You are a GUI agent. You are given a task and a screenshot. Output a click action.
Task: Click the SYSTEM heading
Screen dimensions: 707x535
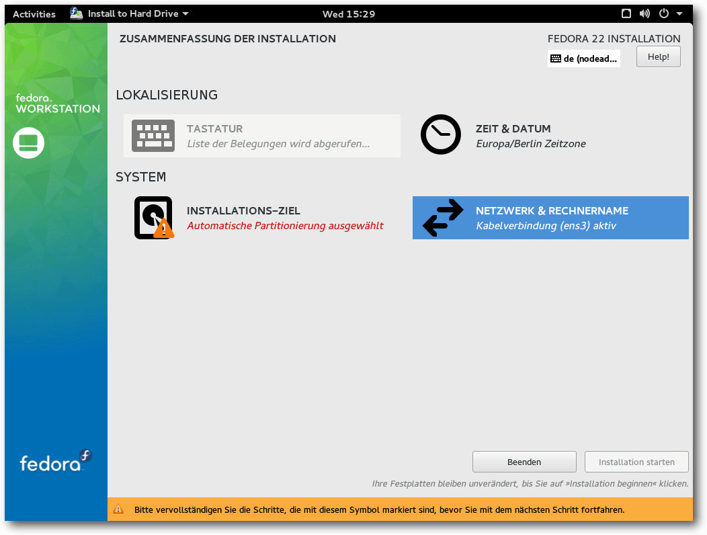coord(140,177)
